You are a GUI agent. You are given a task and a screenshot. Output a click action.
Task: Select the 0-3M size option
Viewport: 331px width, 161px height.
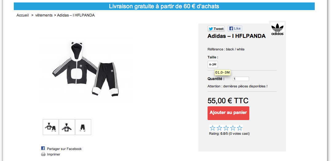point(212,64)
